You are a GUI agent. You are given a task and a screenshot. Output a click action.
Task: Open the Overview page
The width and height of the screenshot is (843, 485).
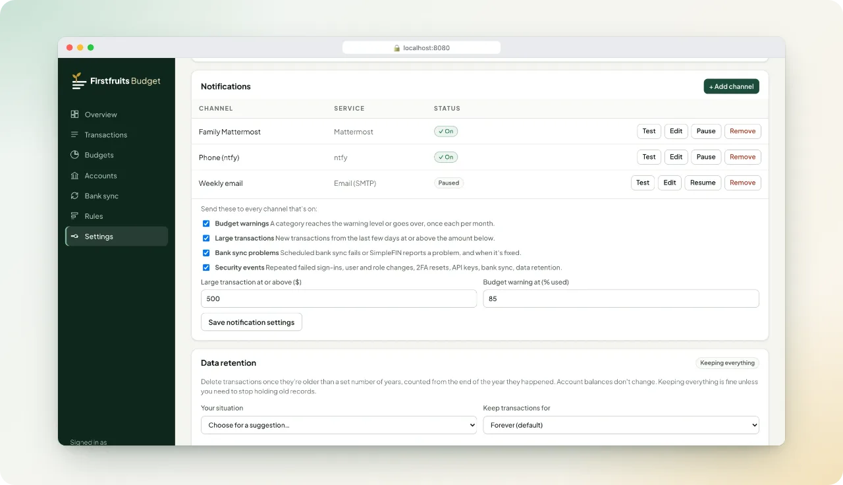point(117,115)
